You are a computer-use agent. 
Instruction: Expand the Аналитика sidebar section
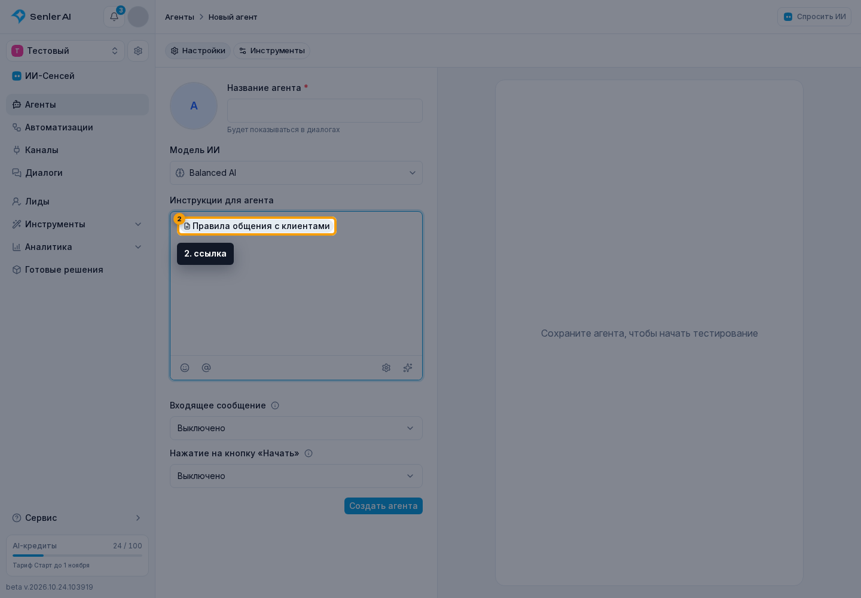(77, 247)
